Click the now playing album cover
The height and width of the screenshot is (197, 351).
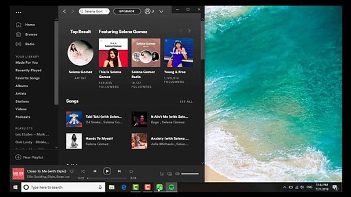(18, 174)
